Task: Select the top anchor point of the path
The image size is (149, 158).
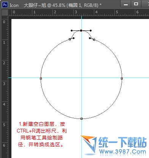Action: point(81,30)
